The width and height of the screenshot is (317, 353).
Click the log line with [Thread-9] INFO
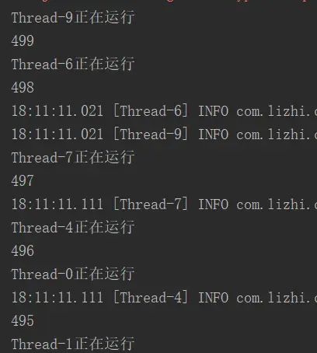(164, 135)
